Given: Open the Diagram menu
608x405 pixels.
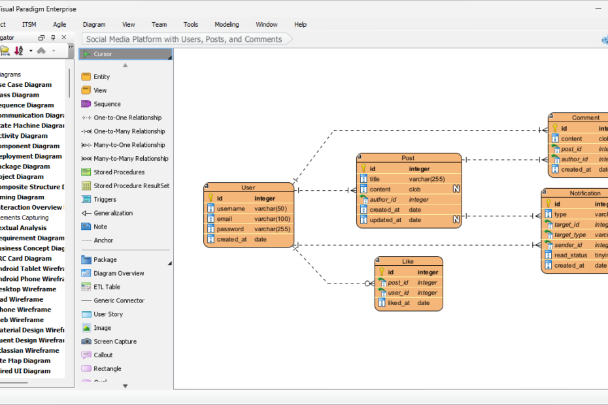Looking at the screenshot, I should [94, 25].
